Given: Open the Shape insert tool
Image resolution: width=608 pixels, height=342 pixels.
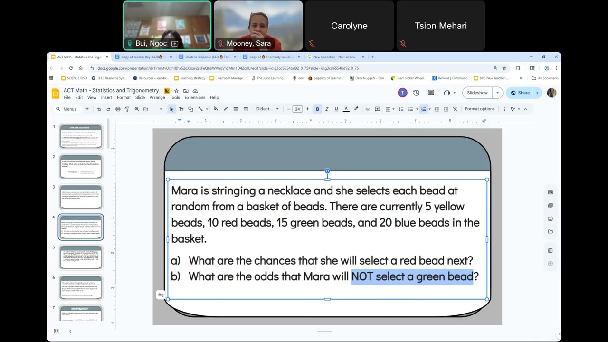Looking at the screenshot, I should 190,109.
